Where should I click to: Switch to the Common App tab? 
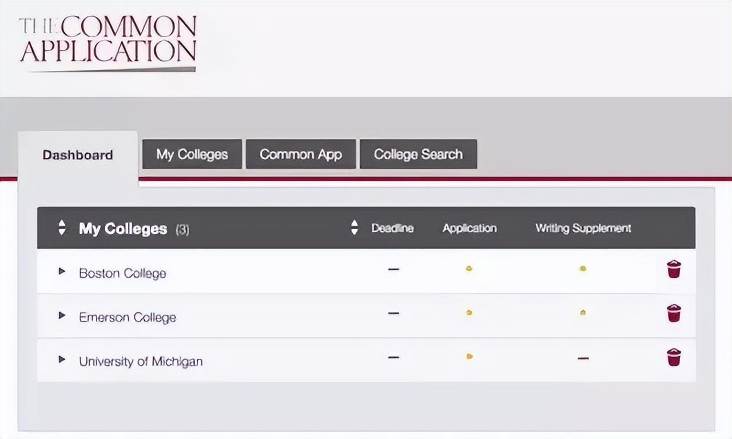pyautogui.click(x=301, y=154)
